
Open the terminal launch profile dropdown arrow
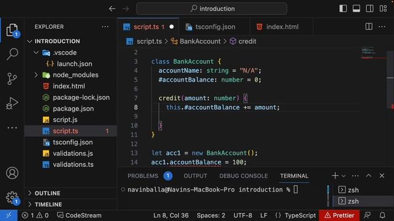(344, 176)
